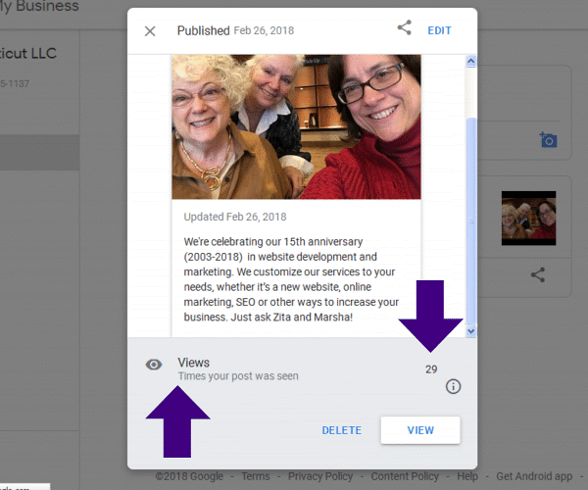Image resolution: width=588 pixels, height=490 pixels.
Task: Click the 15th anniversary post text
Action: pyautogui.click(x=291, y=277)
